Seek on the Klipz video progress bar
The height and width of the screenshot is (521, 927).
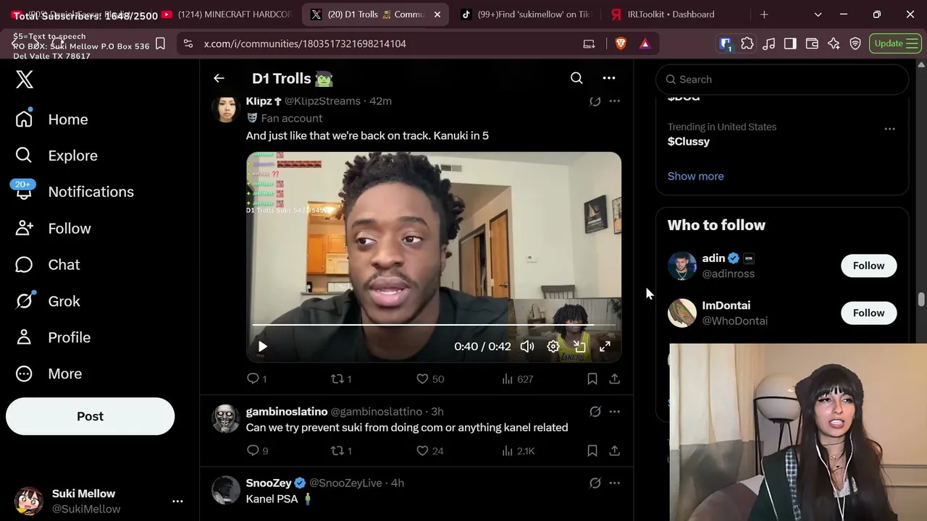434,325
